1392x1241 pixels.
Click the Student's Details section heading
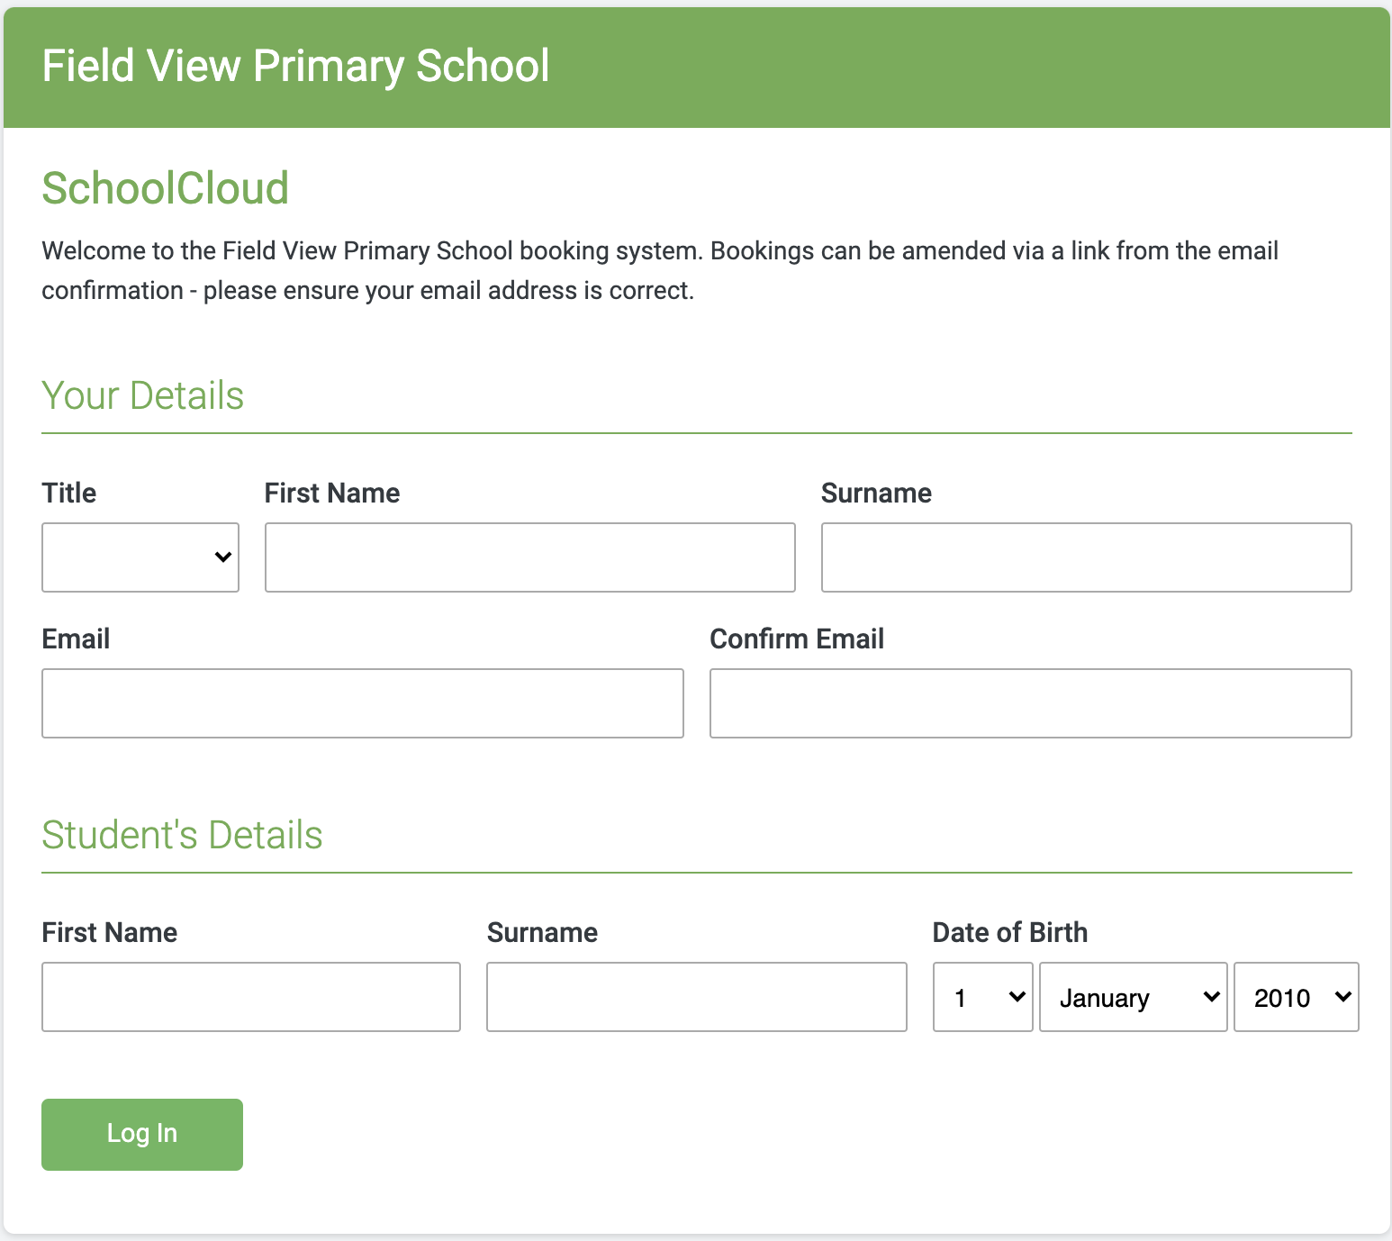point(182,835)
